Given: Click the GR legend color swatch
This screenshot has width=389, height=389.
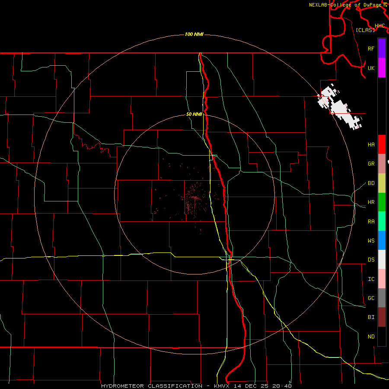Looking at the screenshot, I should [x=382, y=164].
